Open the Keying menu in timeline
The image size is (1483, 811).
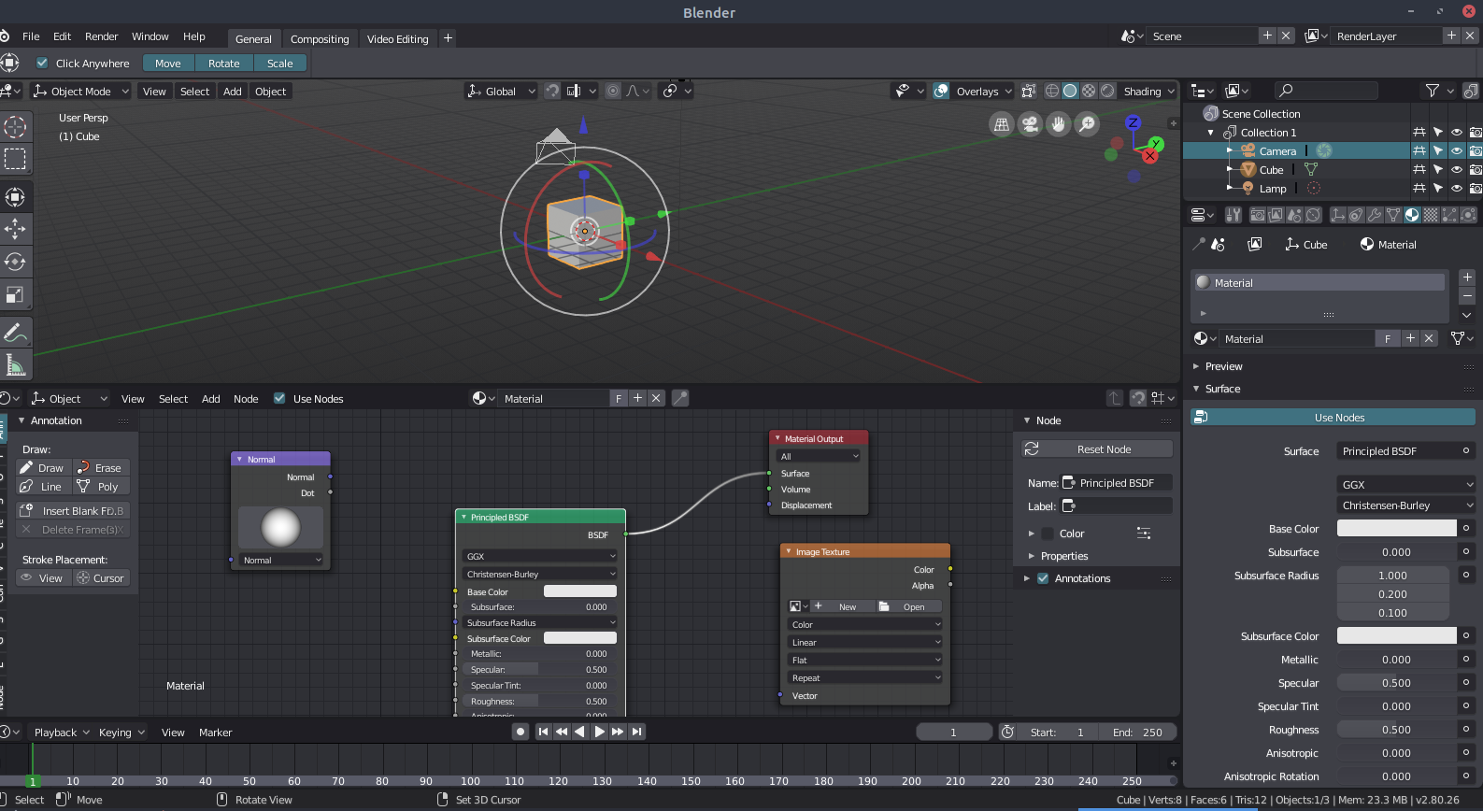pyautogui.click(x=121, y=732)
